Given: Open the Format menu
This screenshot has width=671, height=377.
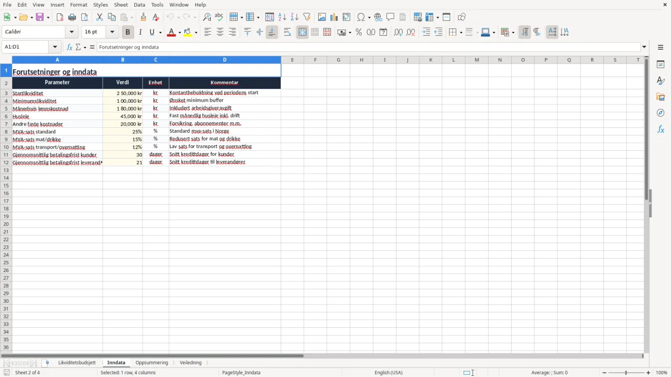Looking at the screenshot, I should pyautogui.click(x=79, y=4).
